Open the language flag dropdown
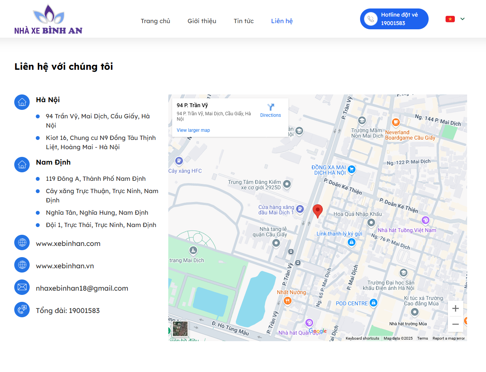 450,19
